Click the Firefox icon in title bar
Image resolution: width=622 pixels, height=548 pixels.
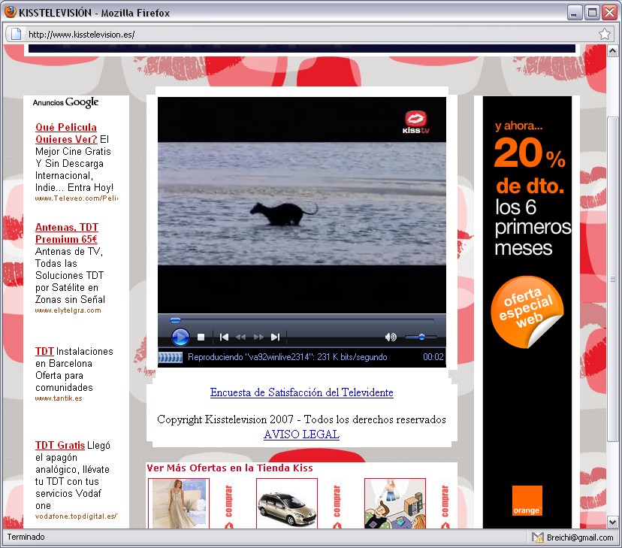click(11, 12)
